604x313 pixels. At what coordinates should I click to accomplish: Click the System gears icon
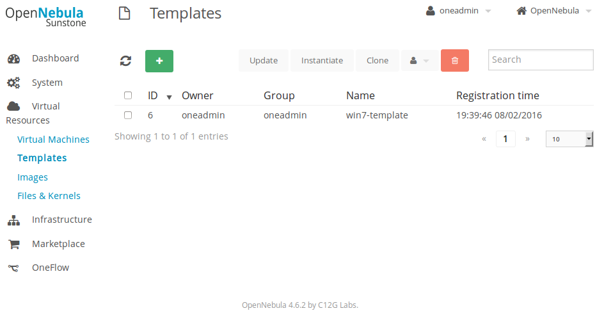tap(13, 83)
